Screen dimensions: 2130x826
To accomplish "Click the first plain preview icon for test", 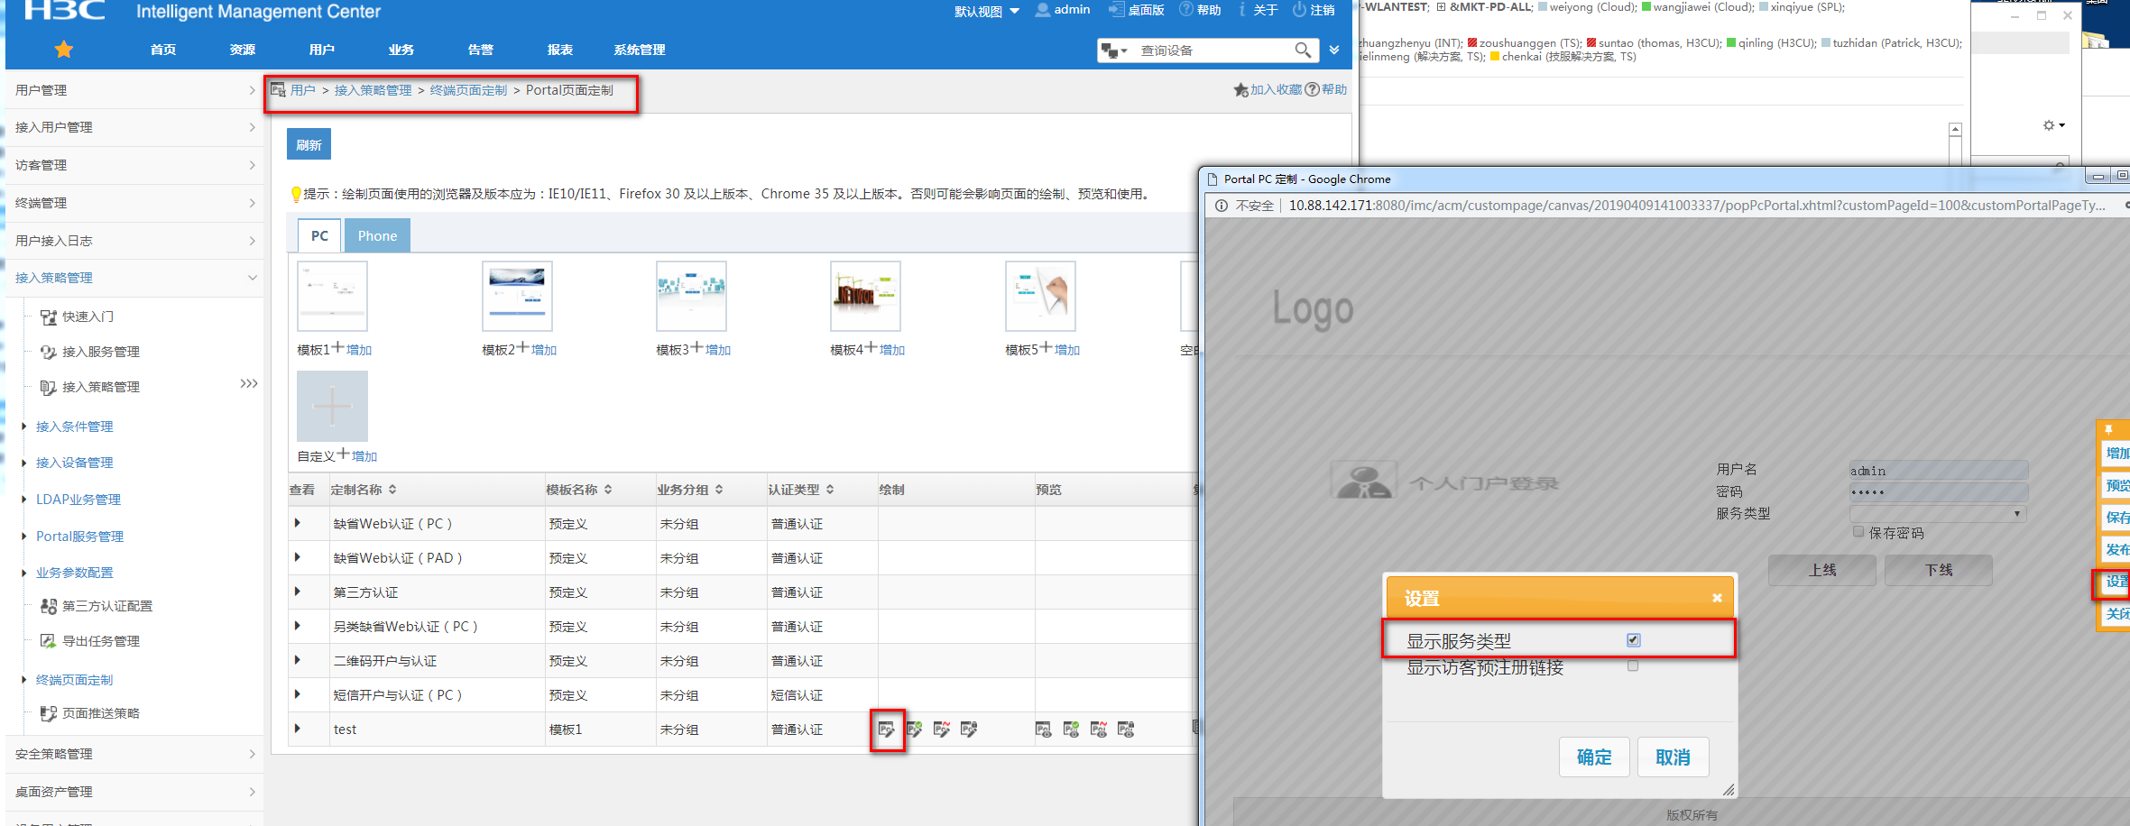I will pos(1044,730).
